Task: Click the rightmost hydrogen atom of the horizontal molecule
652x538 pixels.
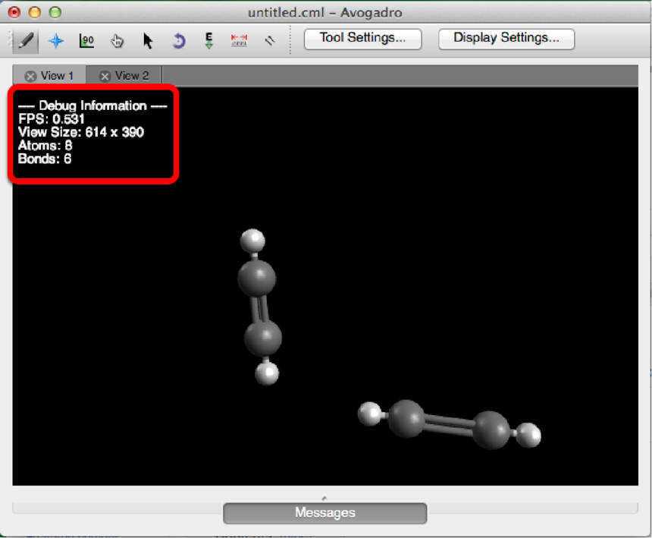Action: click(530, 435)
